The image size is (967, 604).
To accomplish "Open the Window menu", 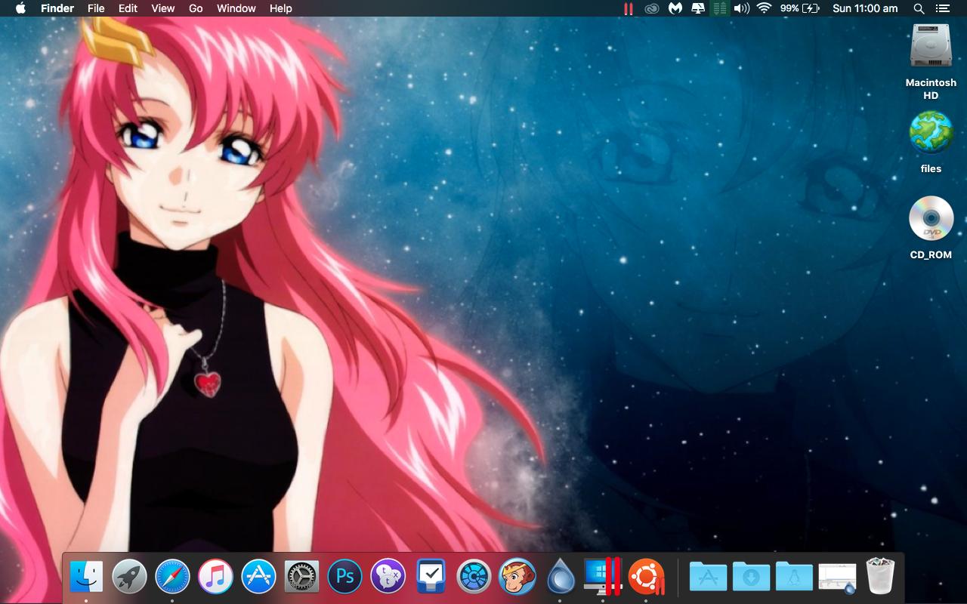I will point(236,8).
